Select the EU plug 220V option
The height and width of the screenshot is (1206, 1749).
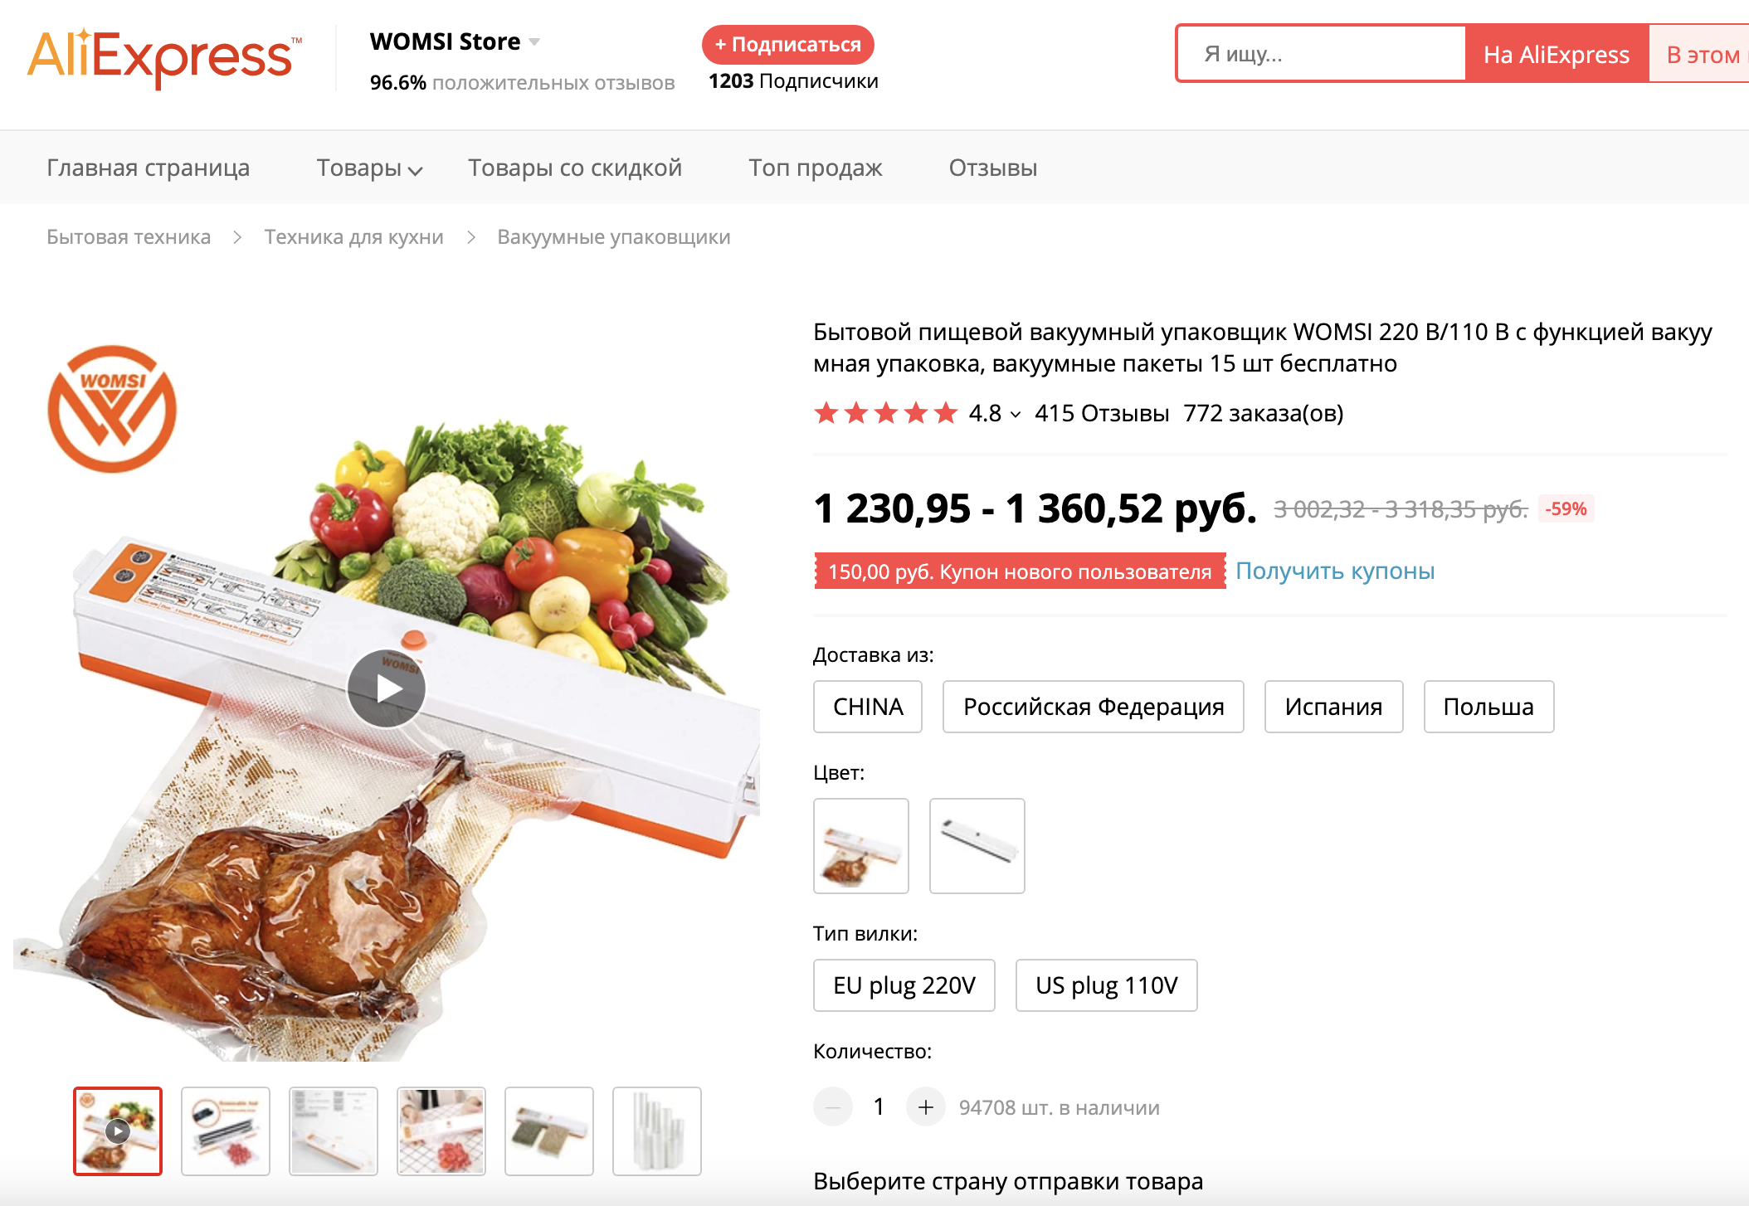point(904,985)
